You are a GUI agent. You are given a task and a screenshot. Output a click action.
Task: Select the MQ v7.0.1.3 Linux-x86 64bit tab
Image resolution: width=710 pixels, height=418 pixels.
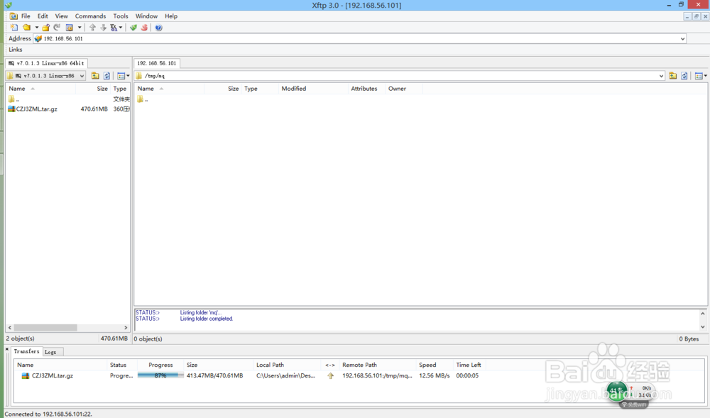point(46,63)
